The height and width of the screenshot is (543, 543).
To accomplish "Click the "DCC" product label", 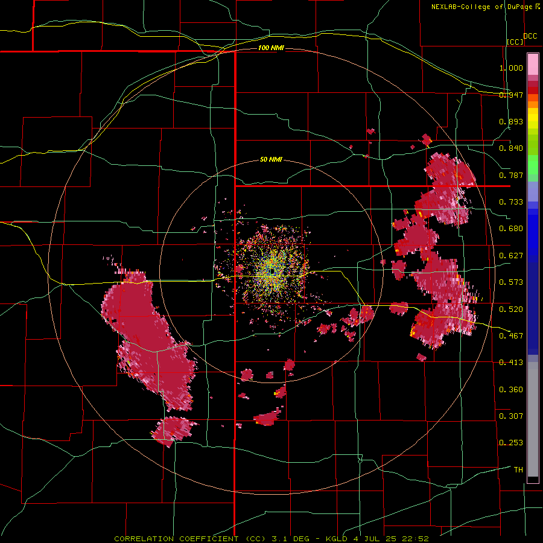I will pos(530,36).
